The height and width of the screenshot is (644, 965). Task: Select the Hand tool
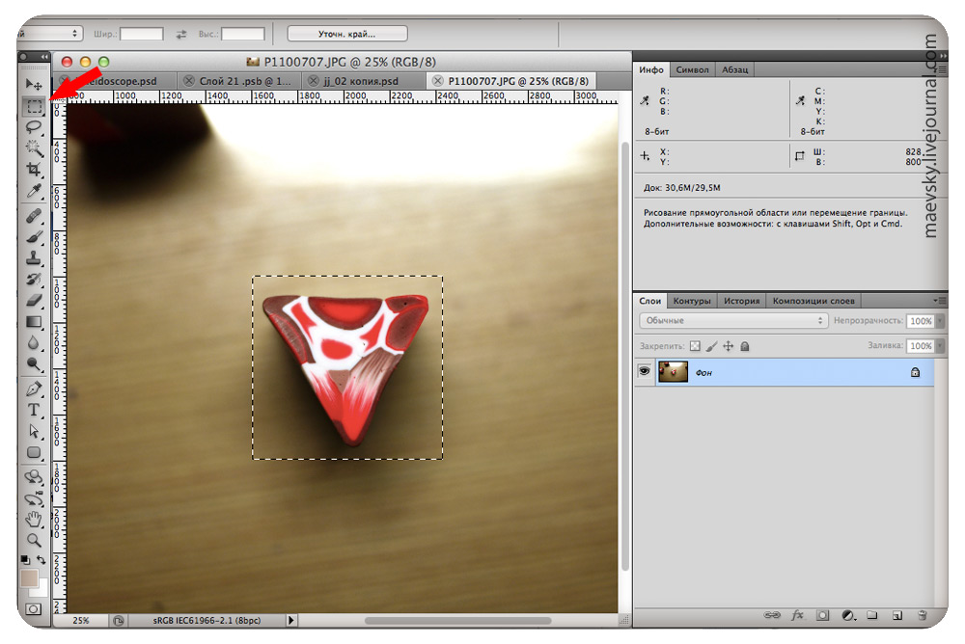click(34, 519)
